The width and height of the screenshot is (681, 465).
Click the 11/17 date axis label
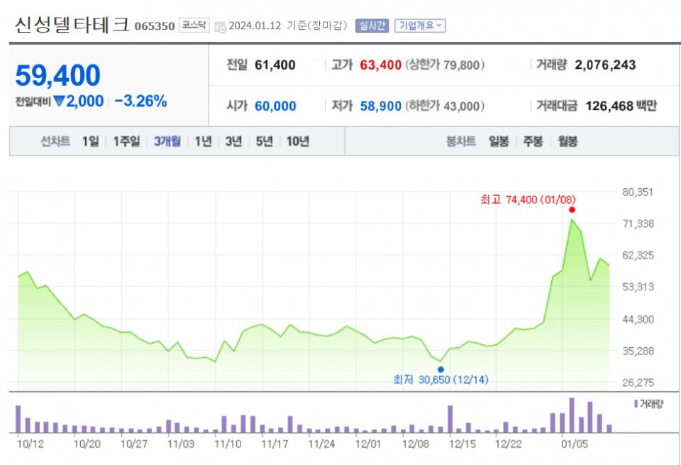point(275,444)
